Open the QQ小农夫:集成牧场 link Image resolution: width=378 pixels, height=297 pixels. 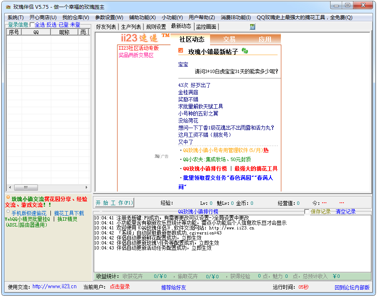[x=217, y=159]
